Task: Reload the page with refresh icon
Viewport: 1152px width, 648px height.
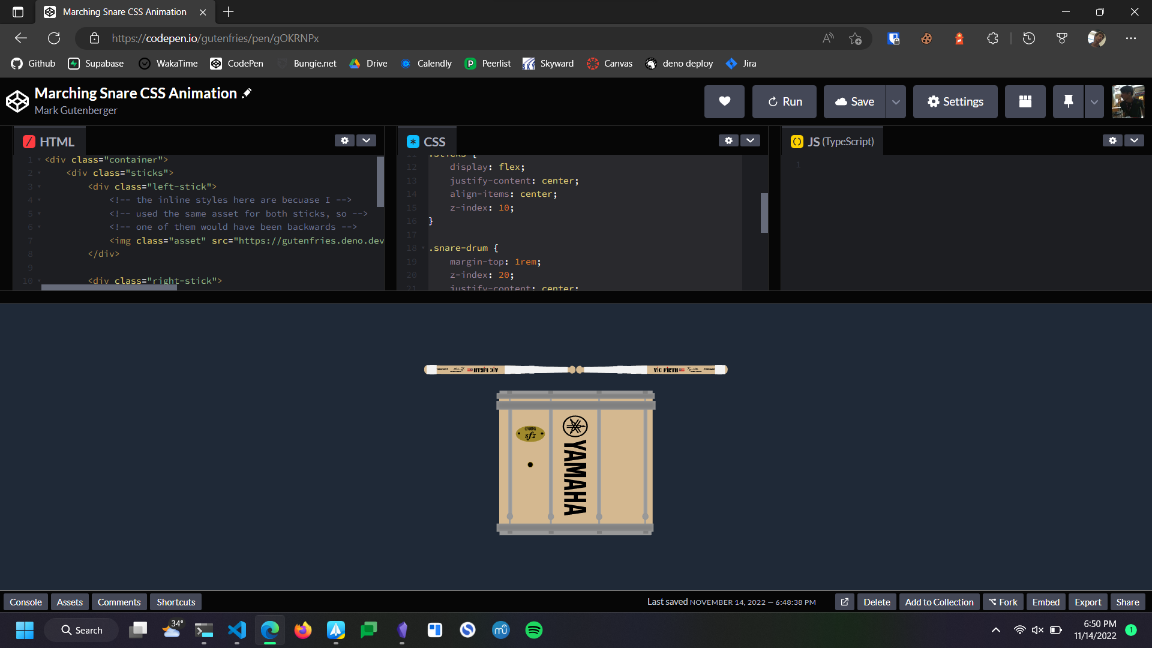Action: (54, 38)
